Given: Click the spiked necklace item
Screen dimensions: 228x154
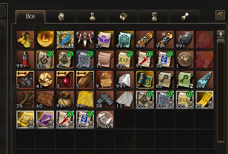Looking at the screenshot, I should (x=85, y=40).
